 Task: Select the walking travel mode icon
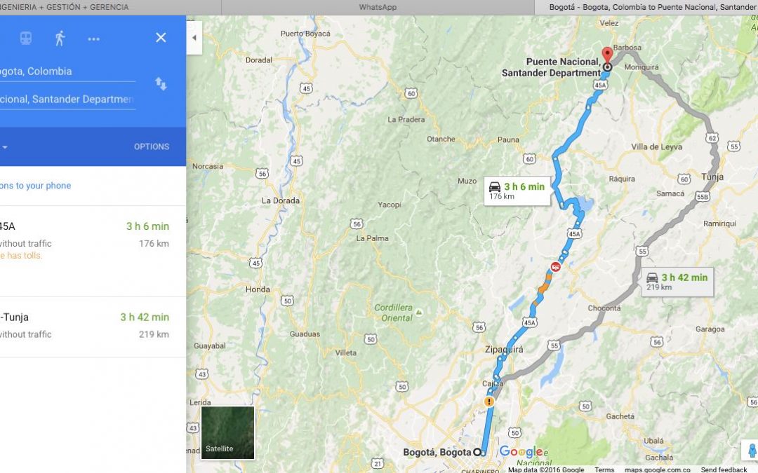click(60, 38)
